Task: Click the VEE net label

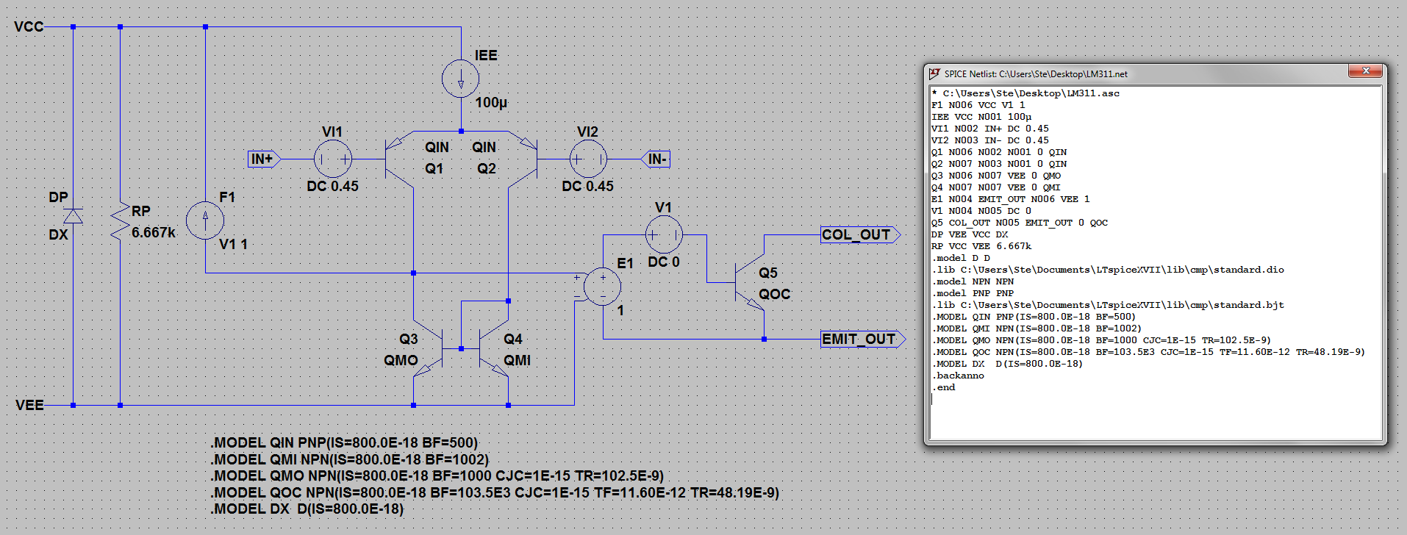Action: [30, 405]
